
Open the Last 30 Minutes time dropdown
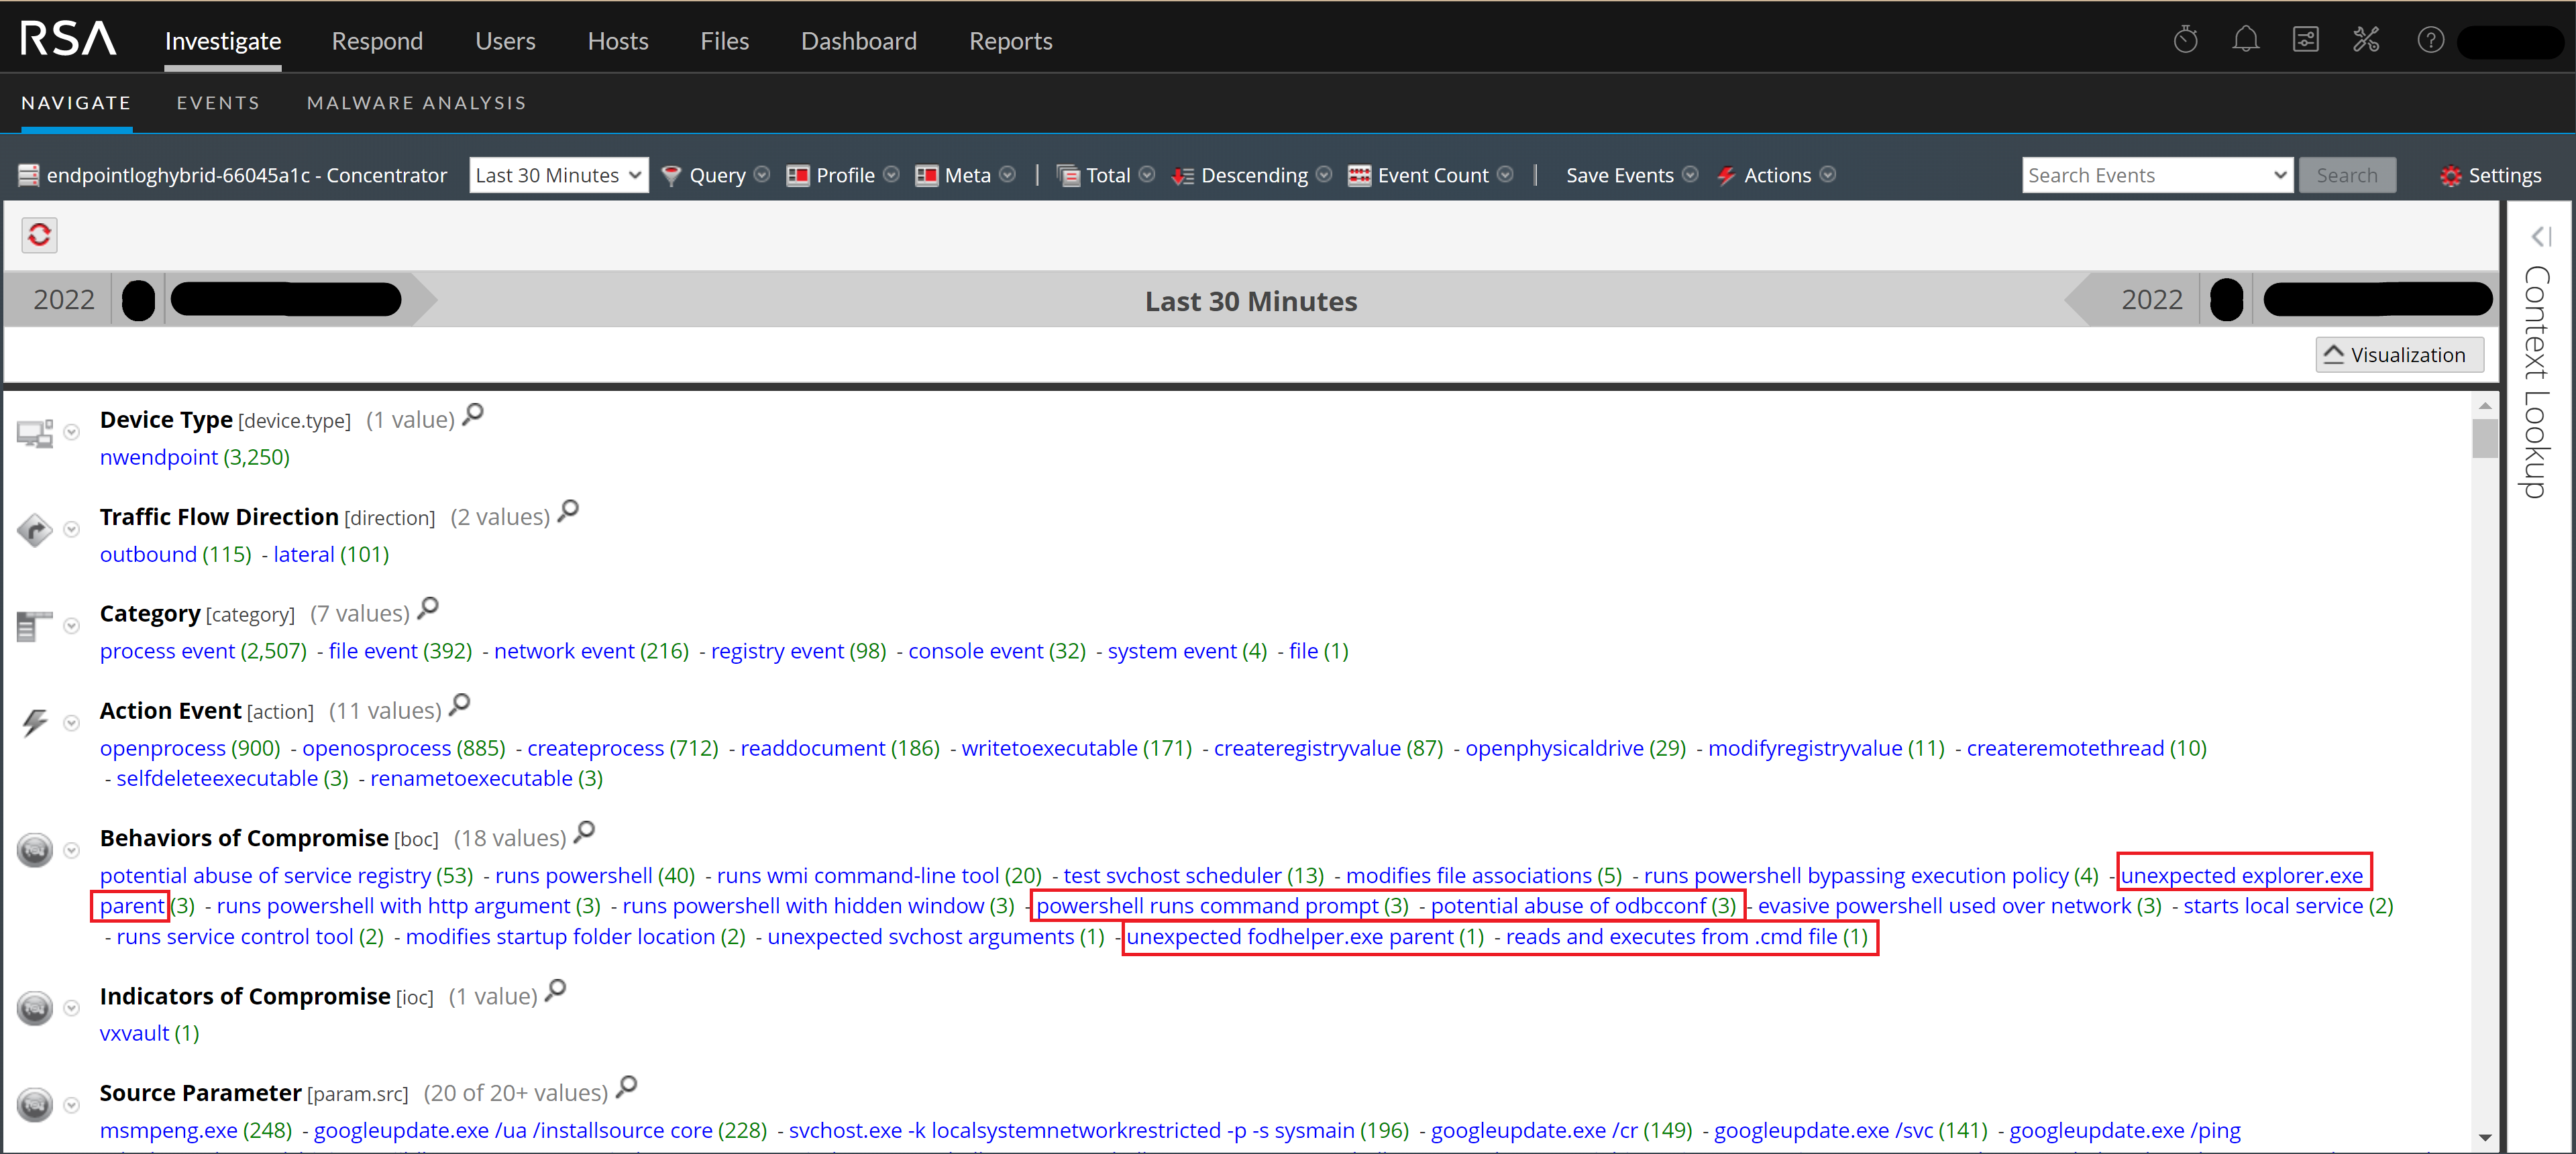coord(558,176)
